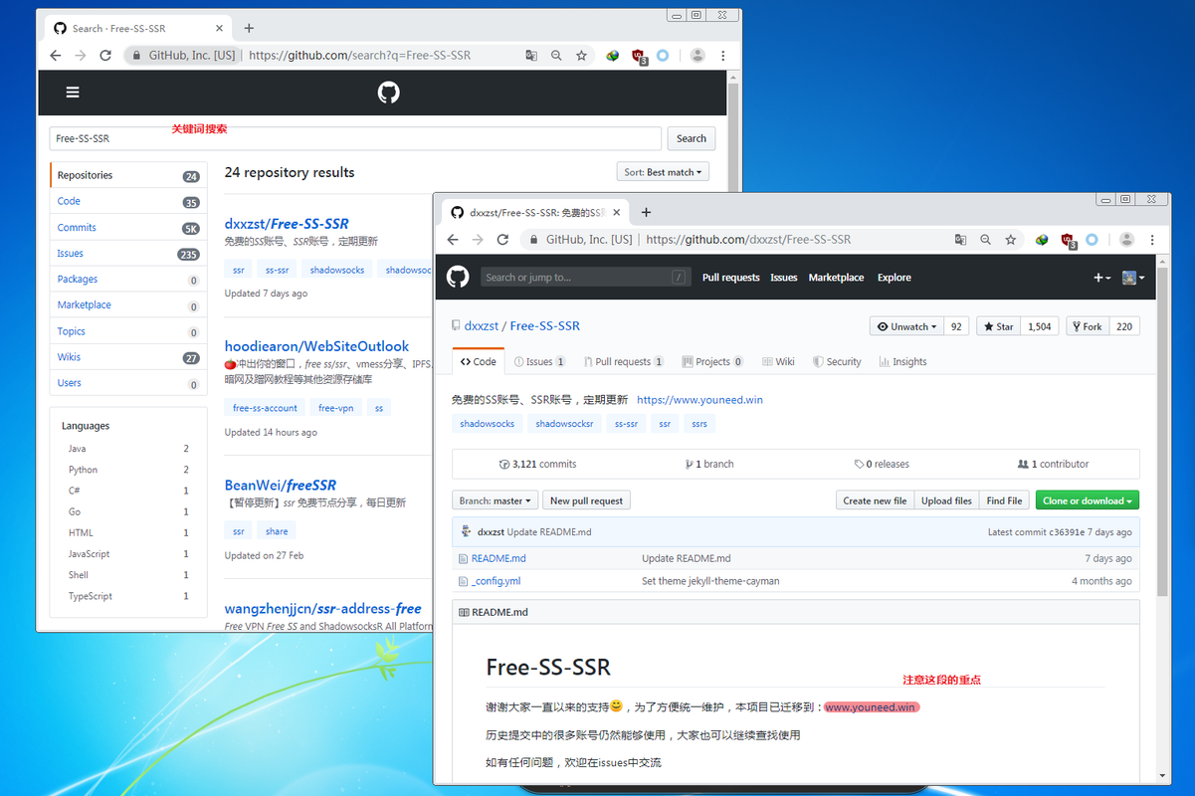Viewport: 1195px width, 796px height.
Task: Click GitHub Octocat logo in search window header
Action: pyautogui.click(x=388, y=93)
